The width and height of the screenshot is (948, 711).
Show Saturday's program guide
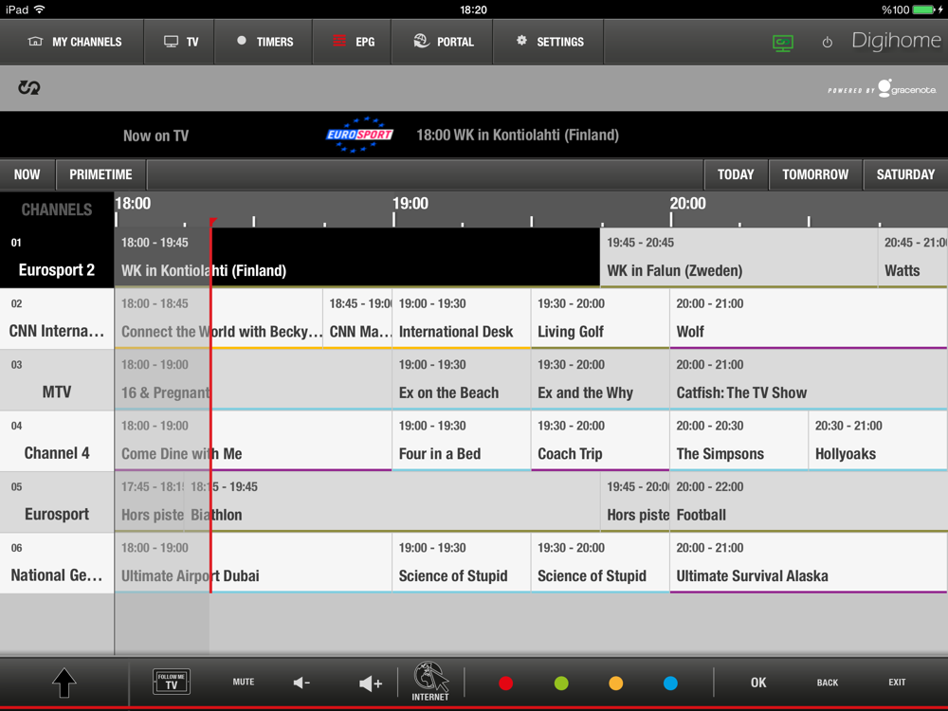[905, 174]
